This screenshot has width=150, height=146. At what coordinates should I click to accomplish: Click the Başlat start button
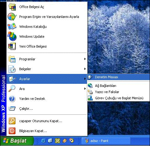pyautogui.click(x=17, y=141)
